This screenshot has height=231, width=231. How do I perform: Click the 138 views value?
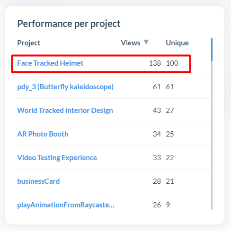(155, 63)
